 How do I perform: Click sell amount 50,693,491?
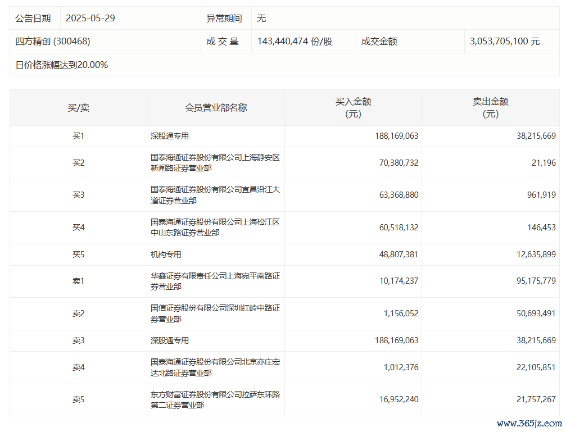(x=536, y=313)
